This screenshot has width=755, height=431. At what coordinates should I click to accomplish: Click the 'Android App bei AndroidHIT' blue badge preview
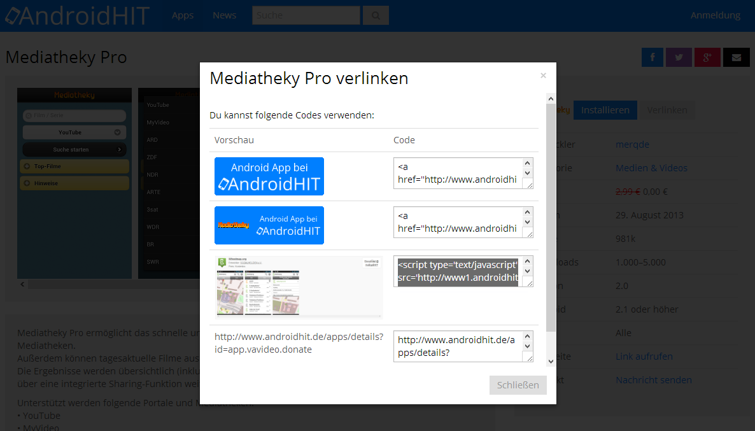tap(269, 176)
